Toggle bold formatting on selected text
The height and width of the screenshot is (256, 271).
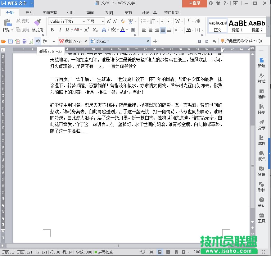click(52, 30)
